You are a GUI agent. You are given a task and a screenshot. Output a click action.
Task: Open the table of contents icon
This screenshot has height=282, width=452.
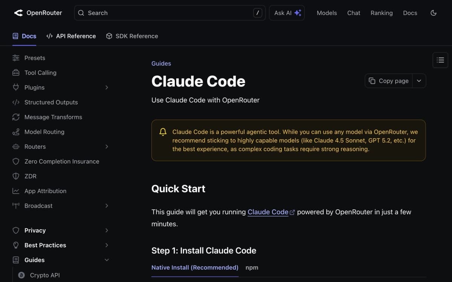tap(440, 59)
